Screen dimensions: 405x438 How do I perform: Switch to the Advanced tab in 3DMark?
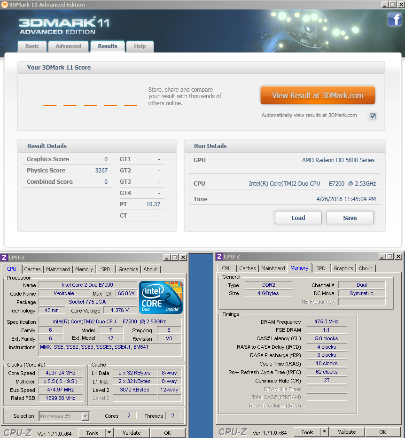[68, 47]
